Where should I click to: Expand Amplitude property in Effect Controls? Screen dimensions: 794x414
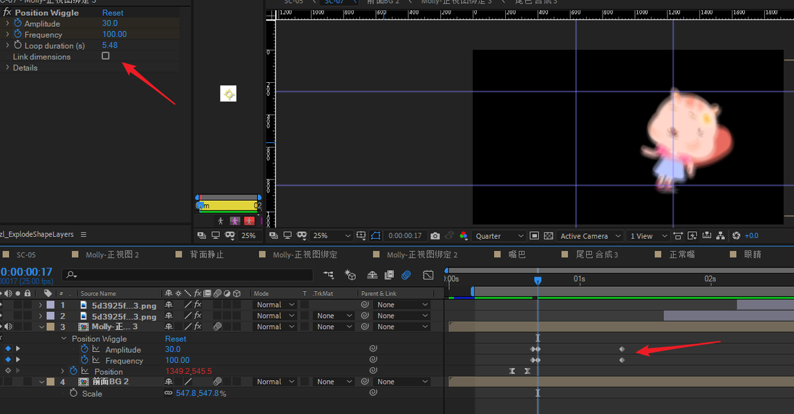7,23
